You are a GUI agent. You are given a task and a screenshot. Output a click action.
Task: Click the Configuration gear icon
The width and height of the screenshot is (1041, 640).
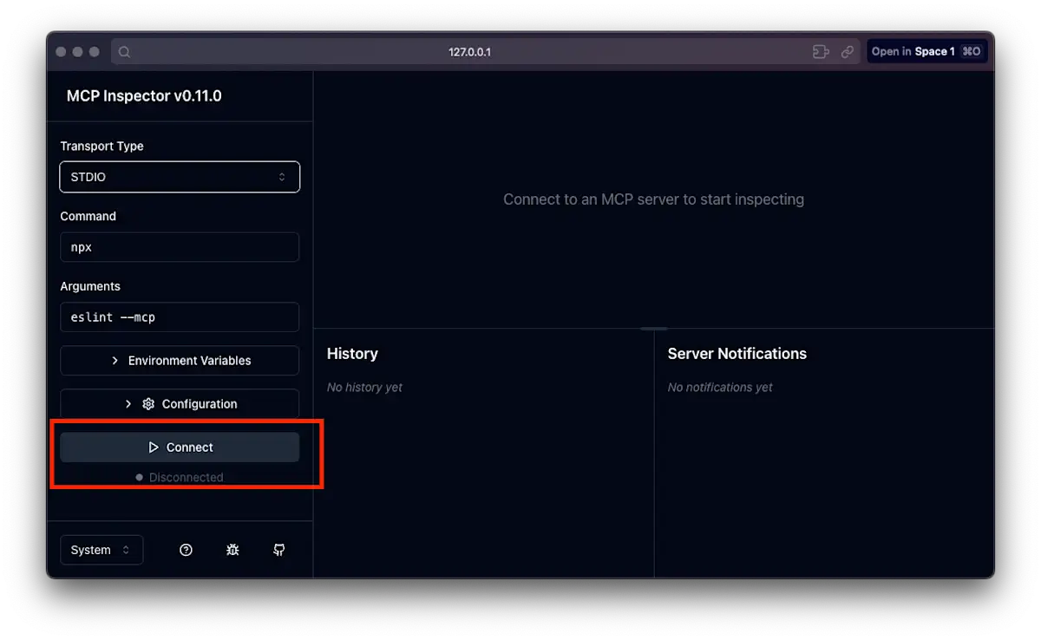click(148, 403)
